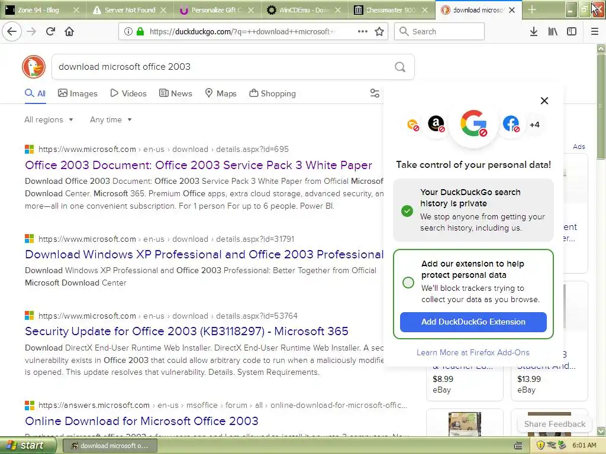Screen dimensions: 606x454
Task: Open Office 2003 Service Pack 3 White Paper result
Action: [198, 166]
